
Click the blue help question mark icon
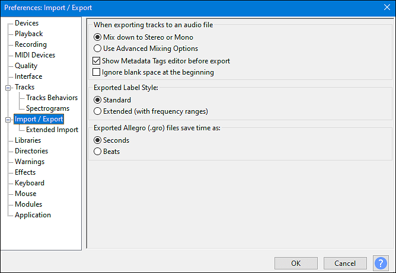[381, 263]
